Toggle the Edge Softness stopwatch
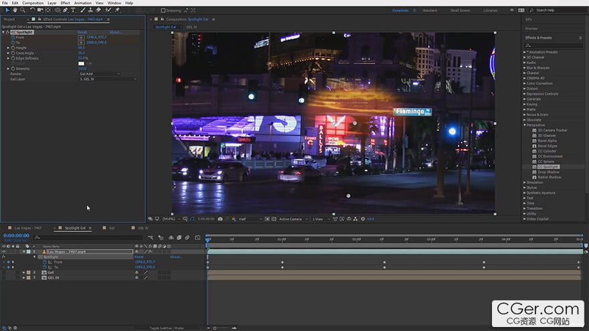Viewport: 589px width, 331px height. point(13,58)
